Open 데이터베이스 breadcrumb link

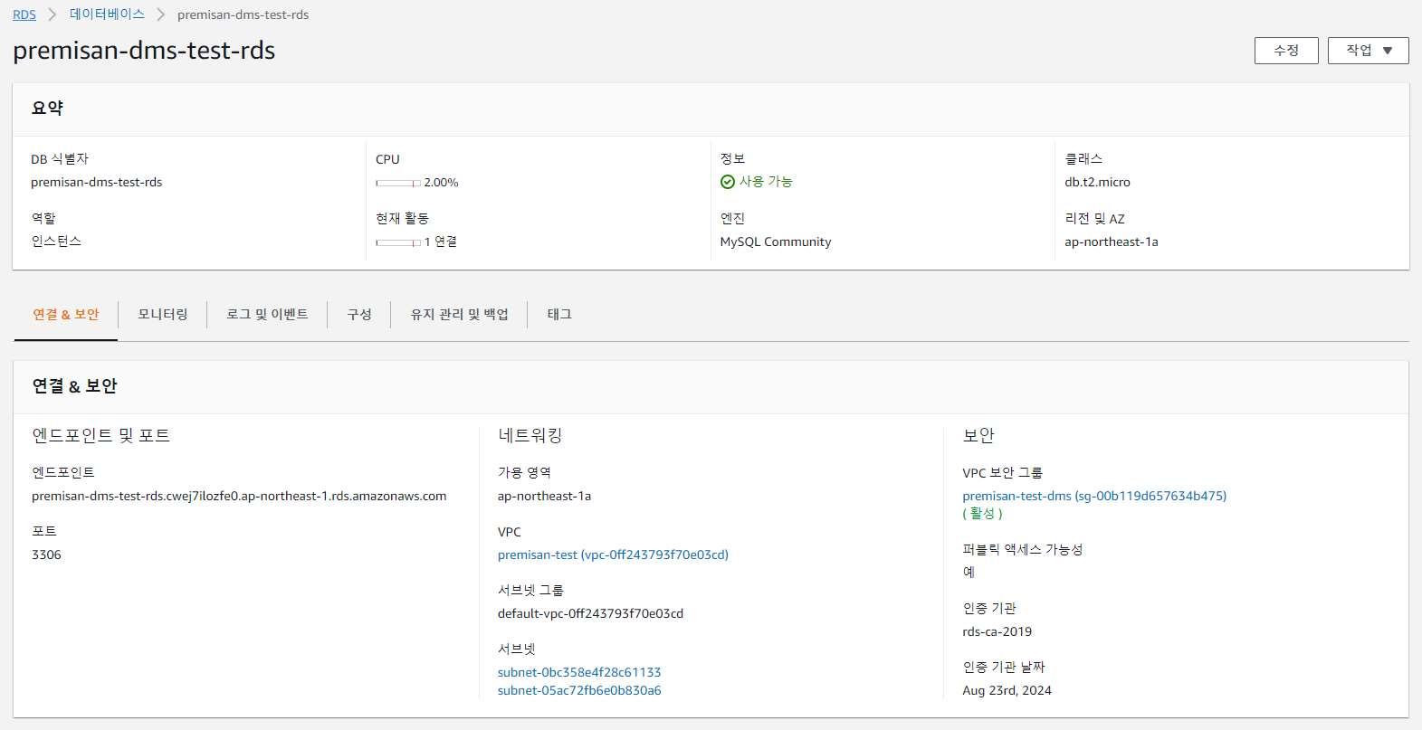pyautogui.click(x=107, y=14)
